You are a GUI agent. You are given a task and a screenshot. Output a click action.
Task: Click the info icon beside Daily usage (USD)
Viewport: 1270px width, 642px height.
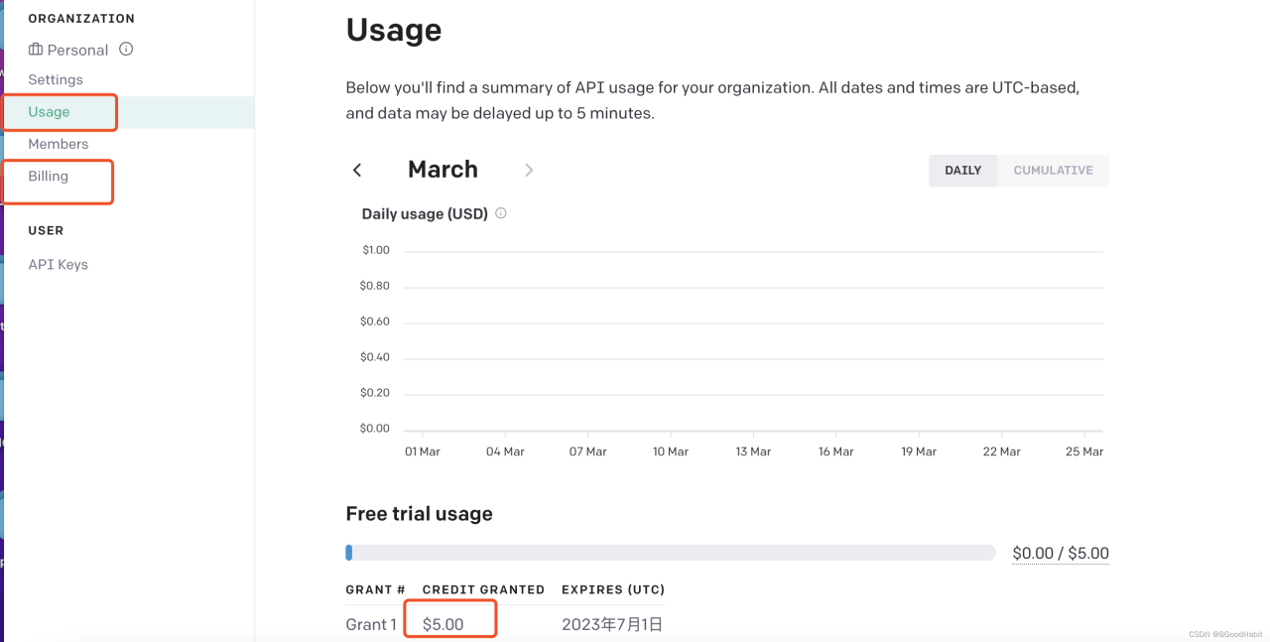click(x=501, y=213)
